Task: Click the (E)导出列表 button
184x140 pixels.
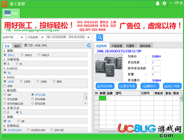Action: [105, 86]
